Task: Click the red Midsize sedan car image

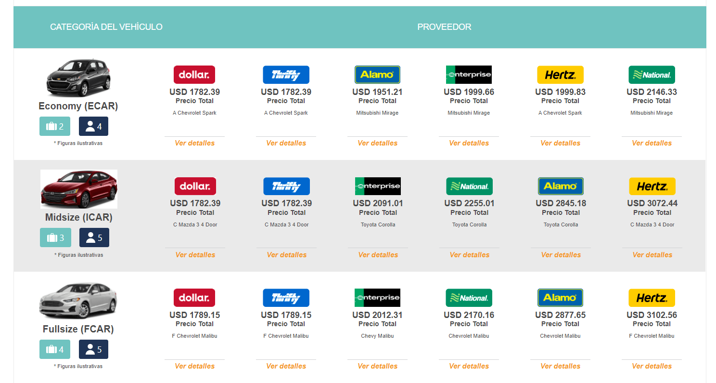Action: (79, 189)
